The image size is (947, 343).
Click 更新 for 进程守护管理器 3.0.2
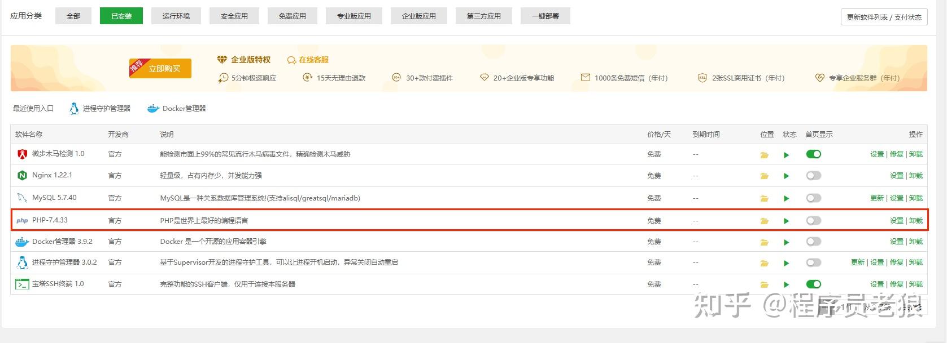click(858, 262)
